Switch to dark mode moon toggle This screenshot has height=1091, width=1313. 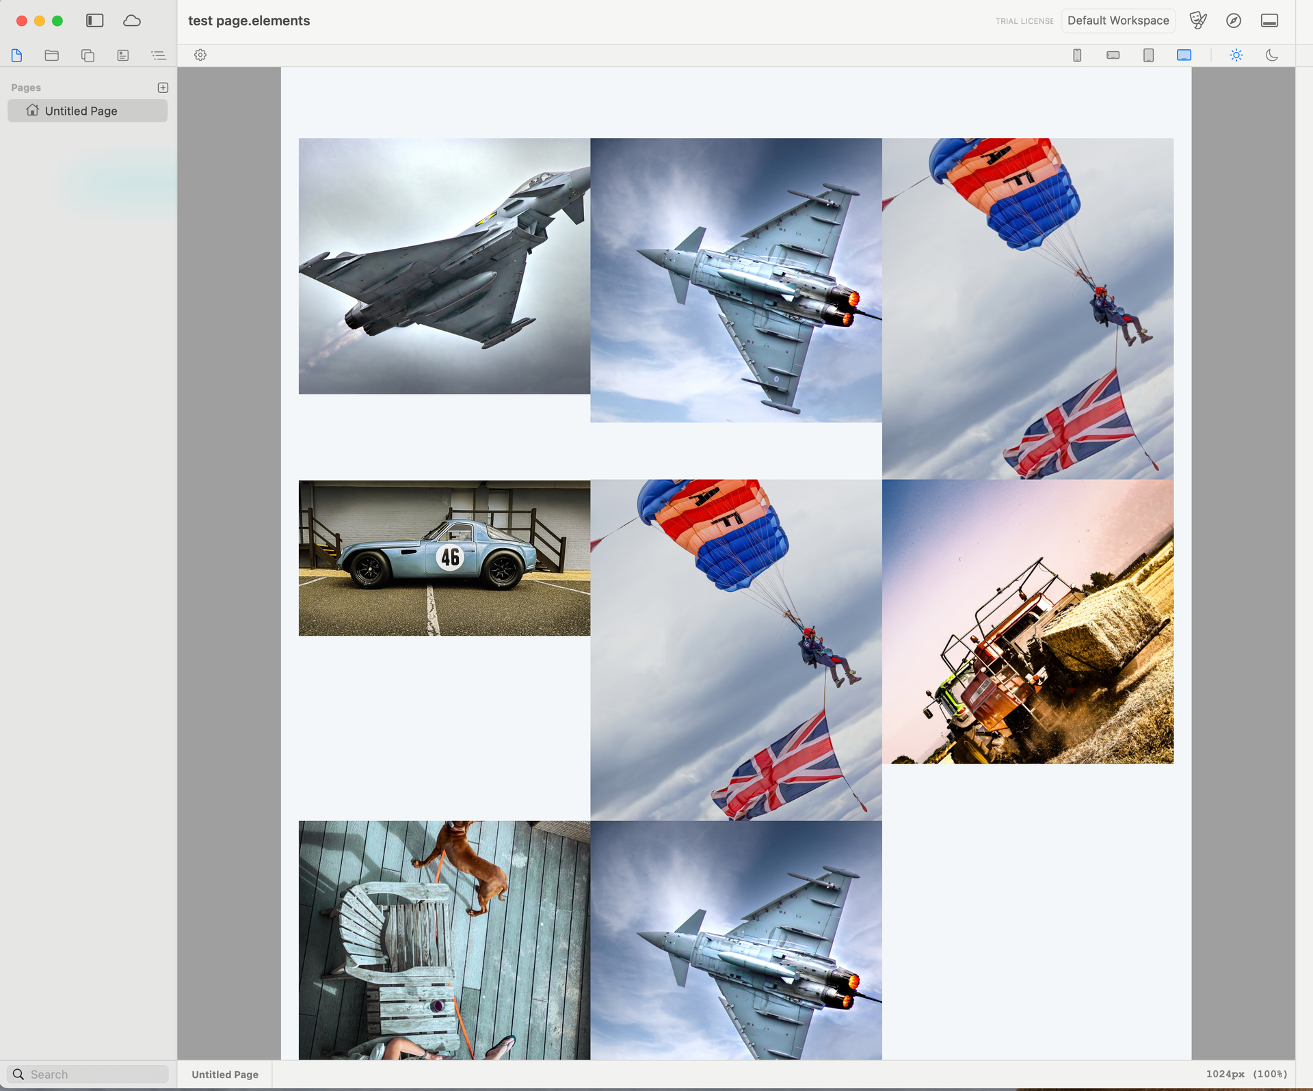click(1272, 55)
